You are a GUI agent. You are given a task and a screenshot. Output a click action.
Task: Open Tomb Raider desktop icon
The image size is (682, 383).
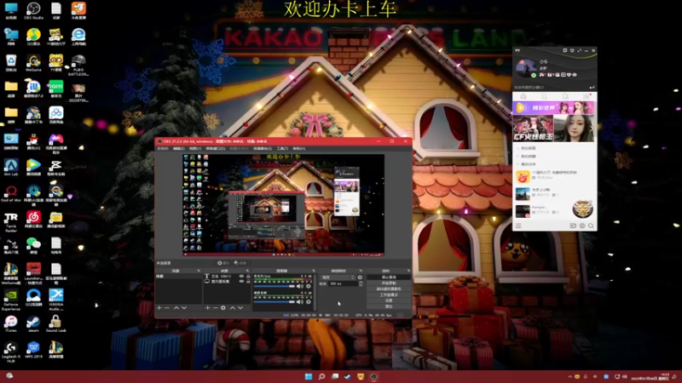click(x=11, y=222)
